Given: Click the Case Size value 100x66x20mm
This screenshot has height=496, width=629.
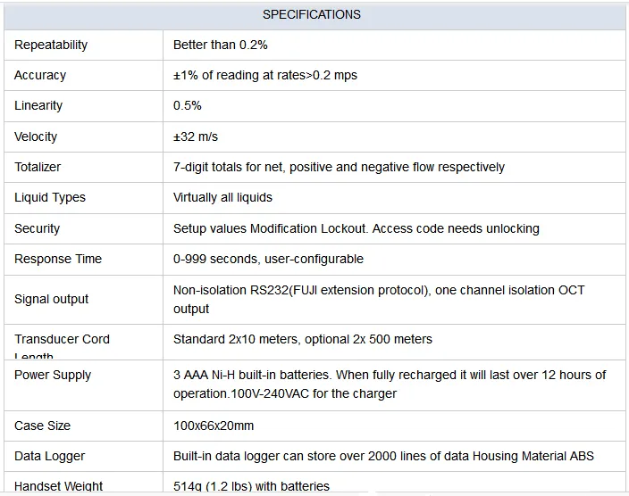Looking at the screenshot, I should pos(214,426).
